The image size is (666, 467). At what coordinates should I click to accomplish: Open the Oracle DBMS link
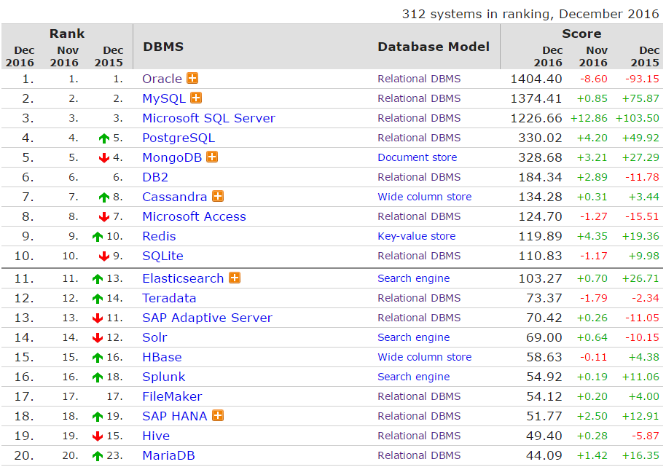point(162,79)
